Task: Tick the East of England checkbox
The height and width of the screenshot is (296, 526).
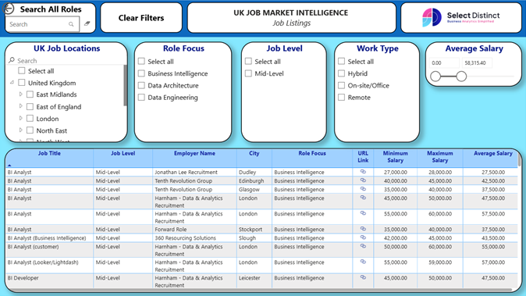Action: (x=30, y=106)
